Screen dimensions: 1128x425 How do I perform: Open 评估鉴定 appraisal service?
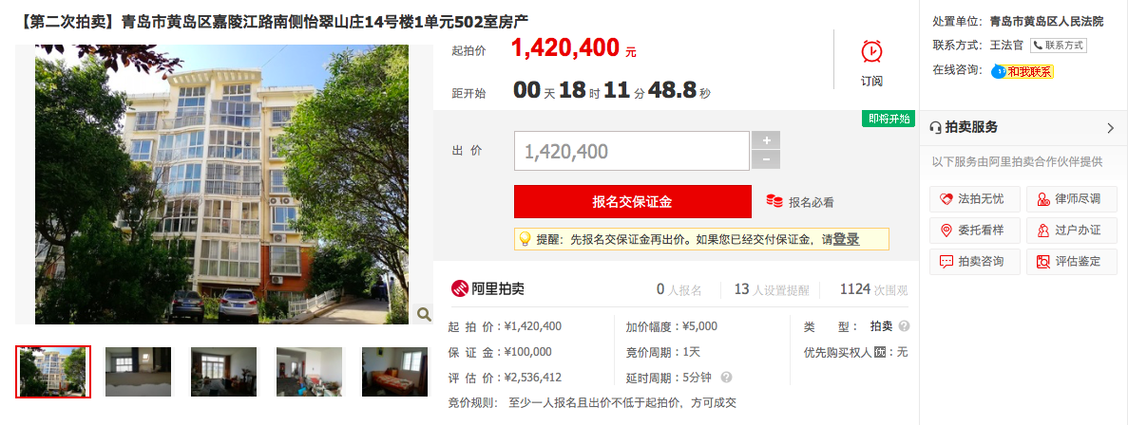1072,261
